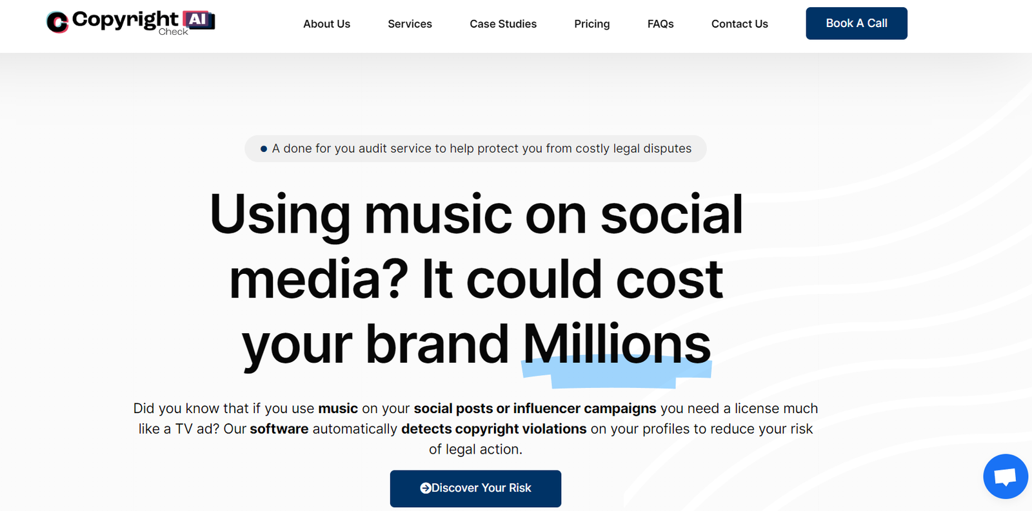Click the bold word 'software'
The height and width of the screenshot is (511, 1032).
point(279,429)
